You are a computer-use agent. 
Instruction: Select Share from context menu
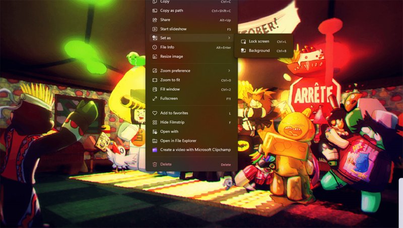[x=192, y=20]
